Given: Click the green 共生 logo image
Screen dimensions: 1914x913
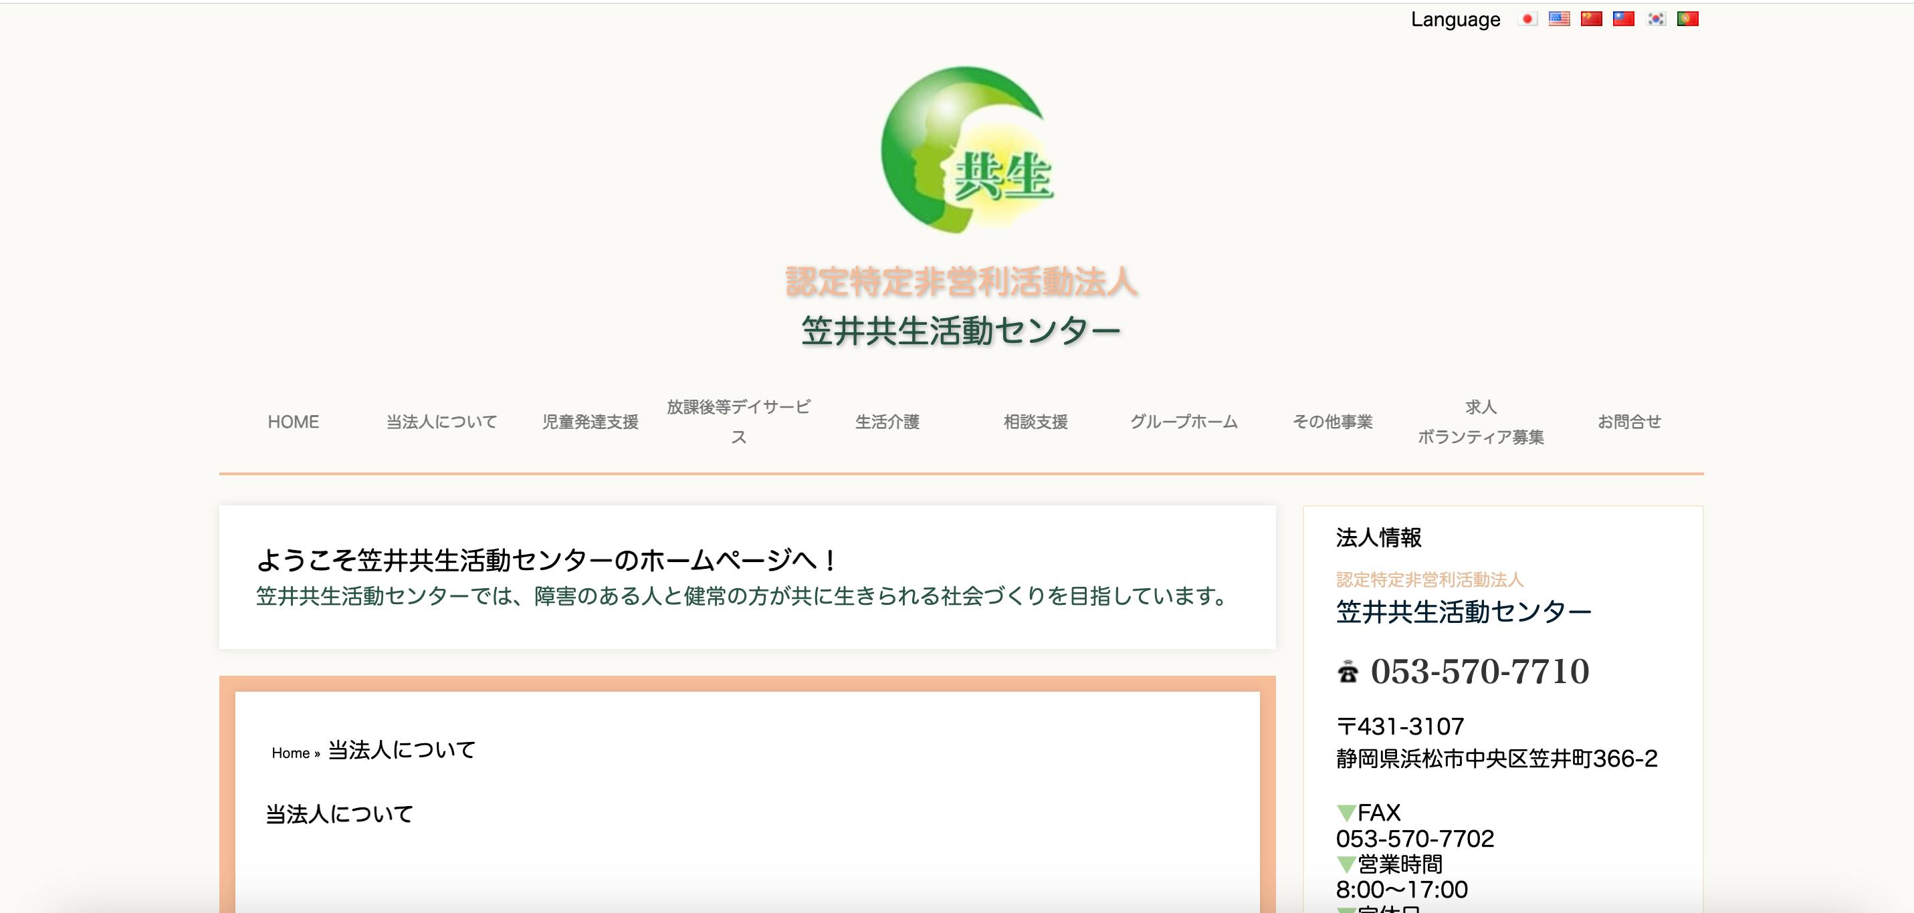Looking at the screenshot, I should click(x=966, y=150).
